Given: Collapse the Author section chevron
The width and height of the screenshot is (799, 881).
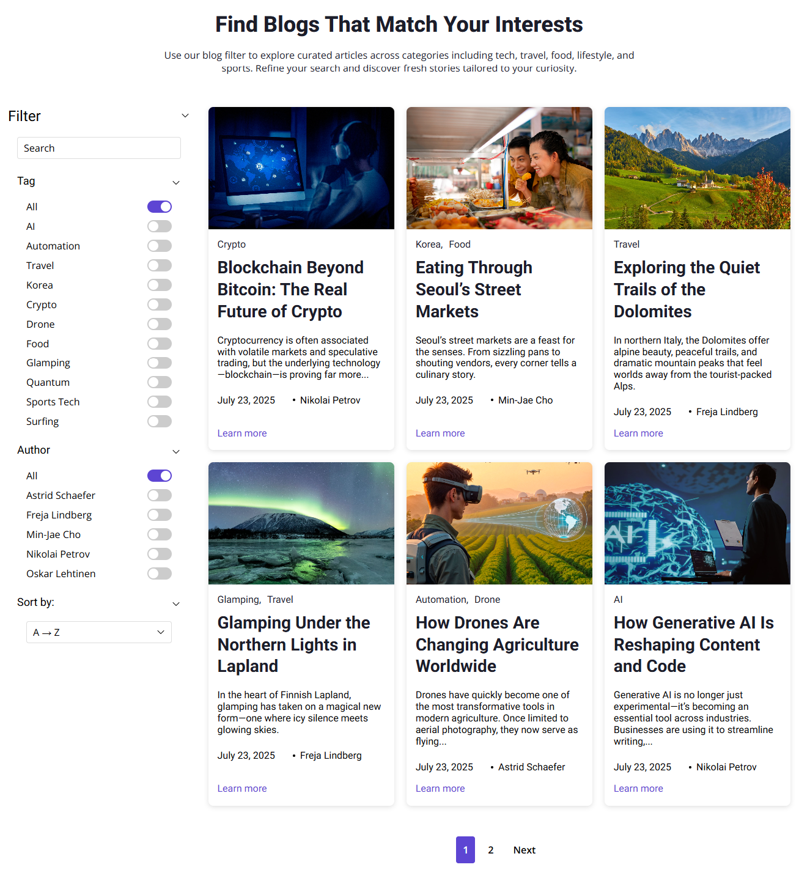Looking at the screenshot, I should (x=176, y=451).
